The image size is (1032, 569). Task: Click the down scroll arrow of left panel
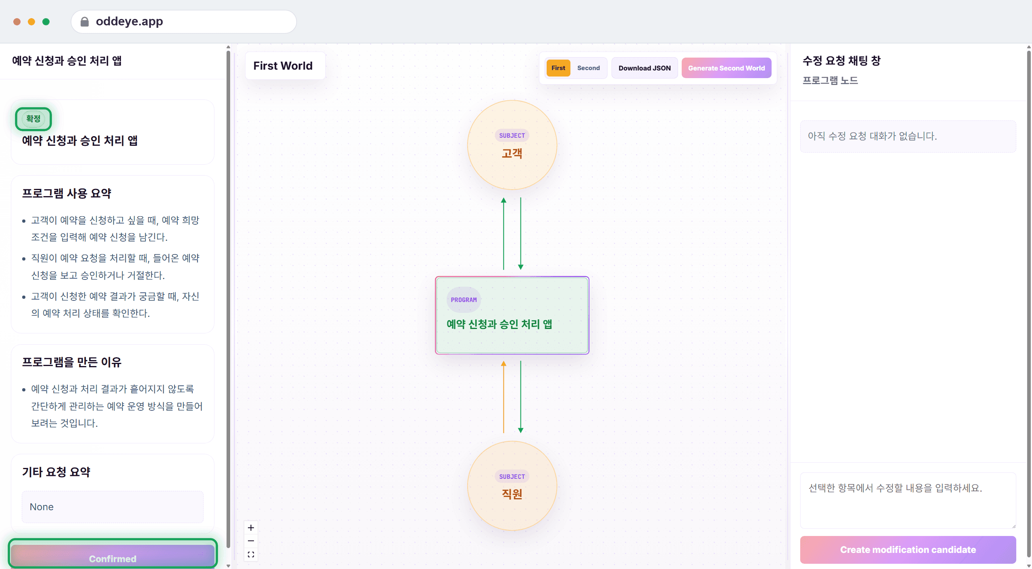pos(228,565)
